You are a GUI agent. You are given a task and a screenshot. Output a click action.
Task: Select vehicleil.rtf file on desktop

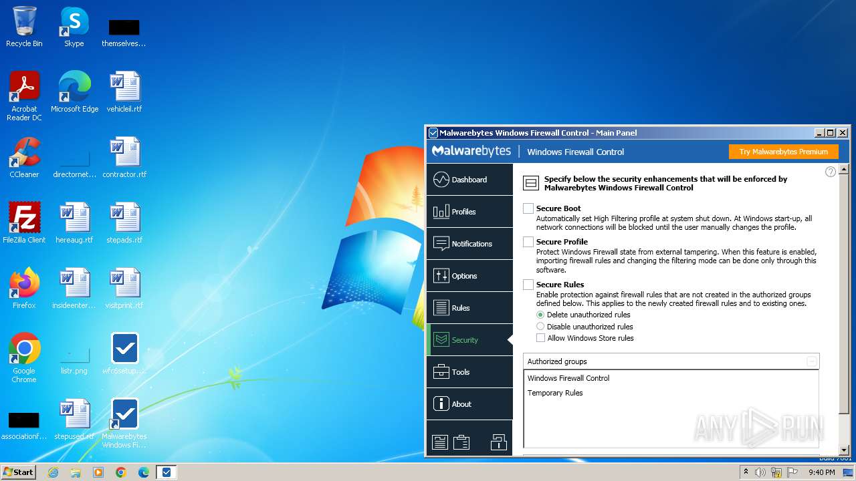(x=124, y=92)
